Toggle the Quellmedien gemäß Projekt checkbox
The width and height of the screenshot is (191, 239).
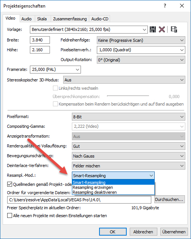click(9, 184)
